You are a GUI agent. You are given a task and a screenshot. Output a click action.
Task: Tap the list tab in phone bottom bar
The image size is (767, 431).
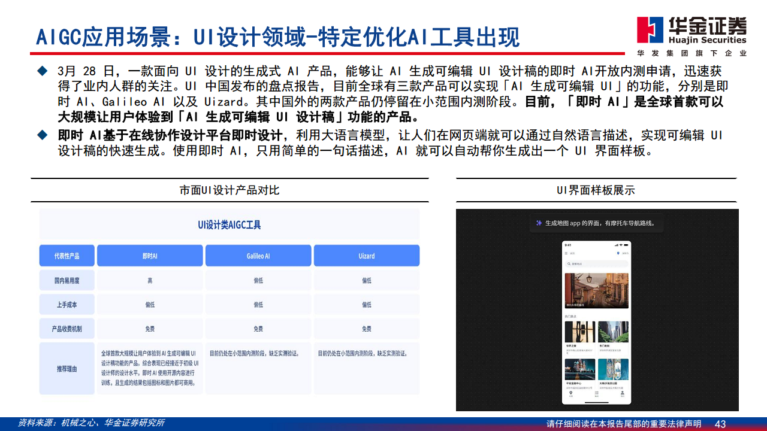[x=597, y=393]
